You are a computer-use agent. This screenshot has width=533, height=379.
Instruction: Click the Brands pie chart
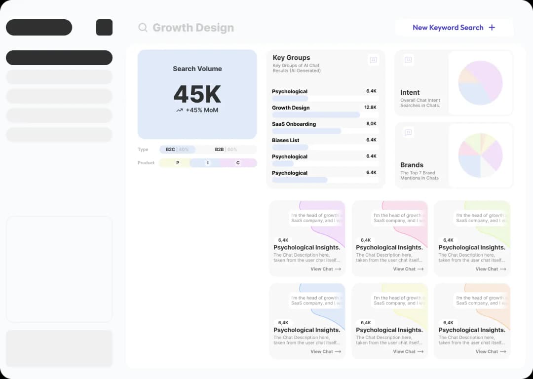480,155
